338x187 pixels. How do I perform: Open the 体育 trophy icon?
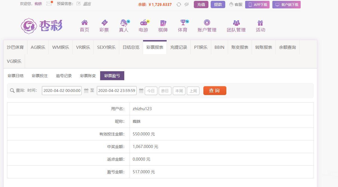coord(183,23)
